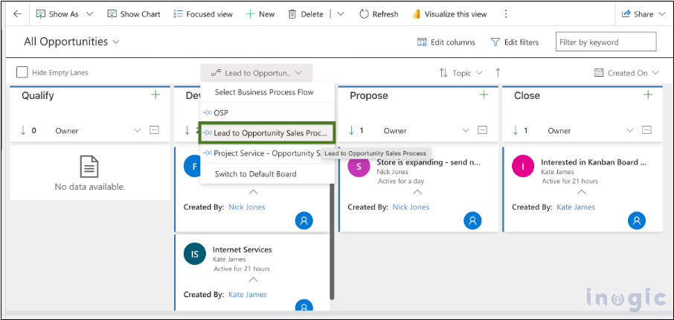Open the Close lane Owner dropdown
This screenshot has width=674, height=320.
pyautogui.click(x=590, y=130)
